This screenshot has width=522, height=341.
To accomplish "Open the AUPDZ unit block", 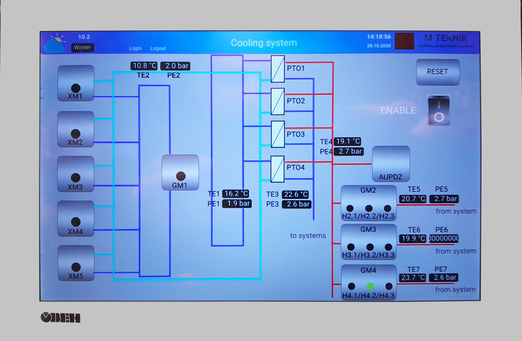I will coord(390,164).
